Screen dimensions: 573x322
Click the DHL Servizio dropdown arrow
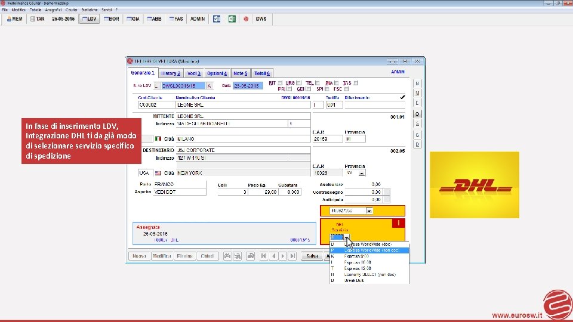coord(347,238)
